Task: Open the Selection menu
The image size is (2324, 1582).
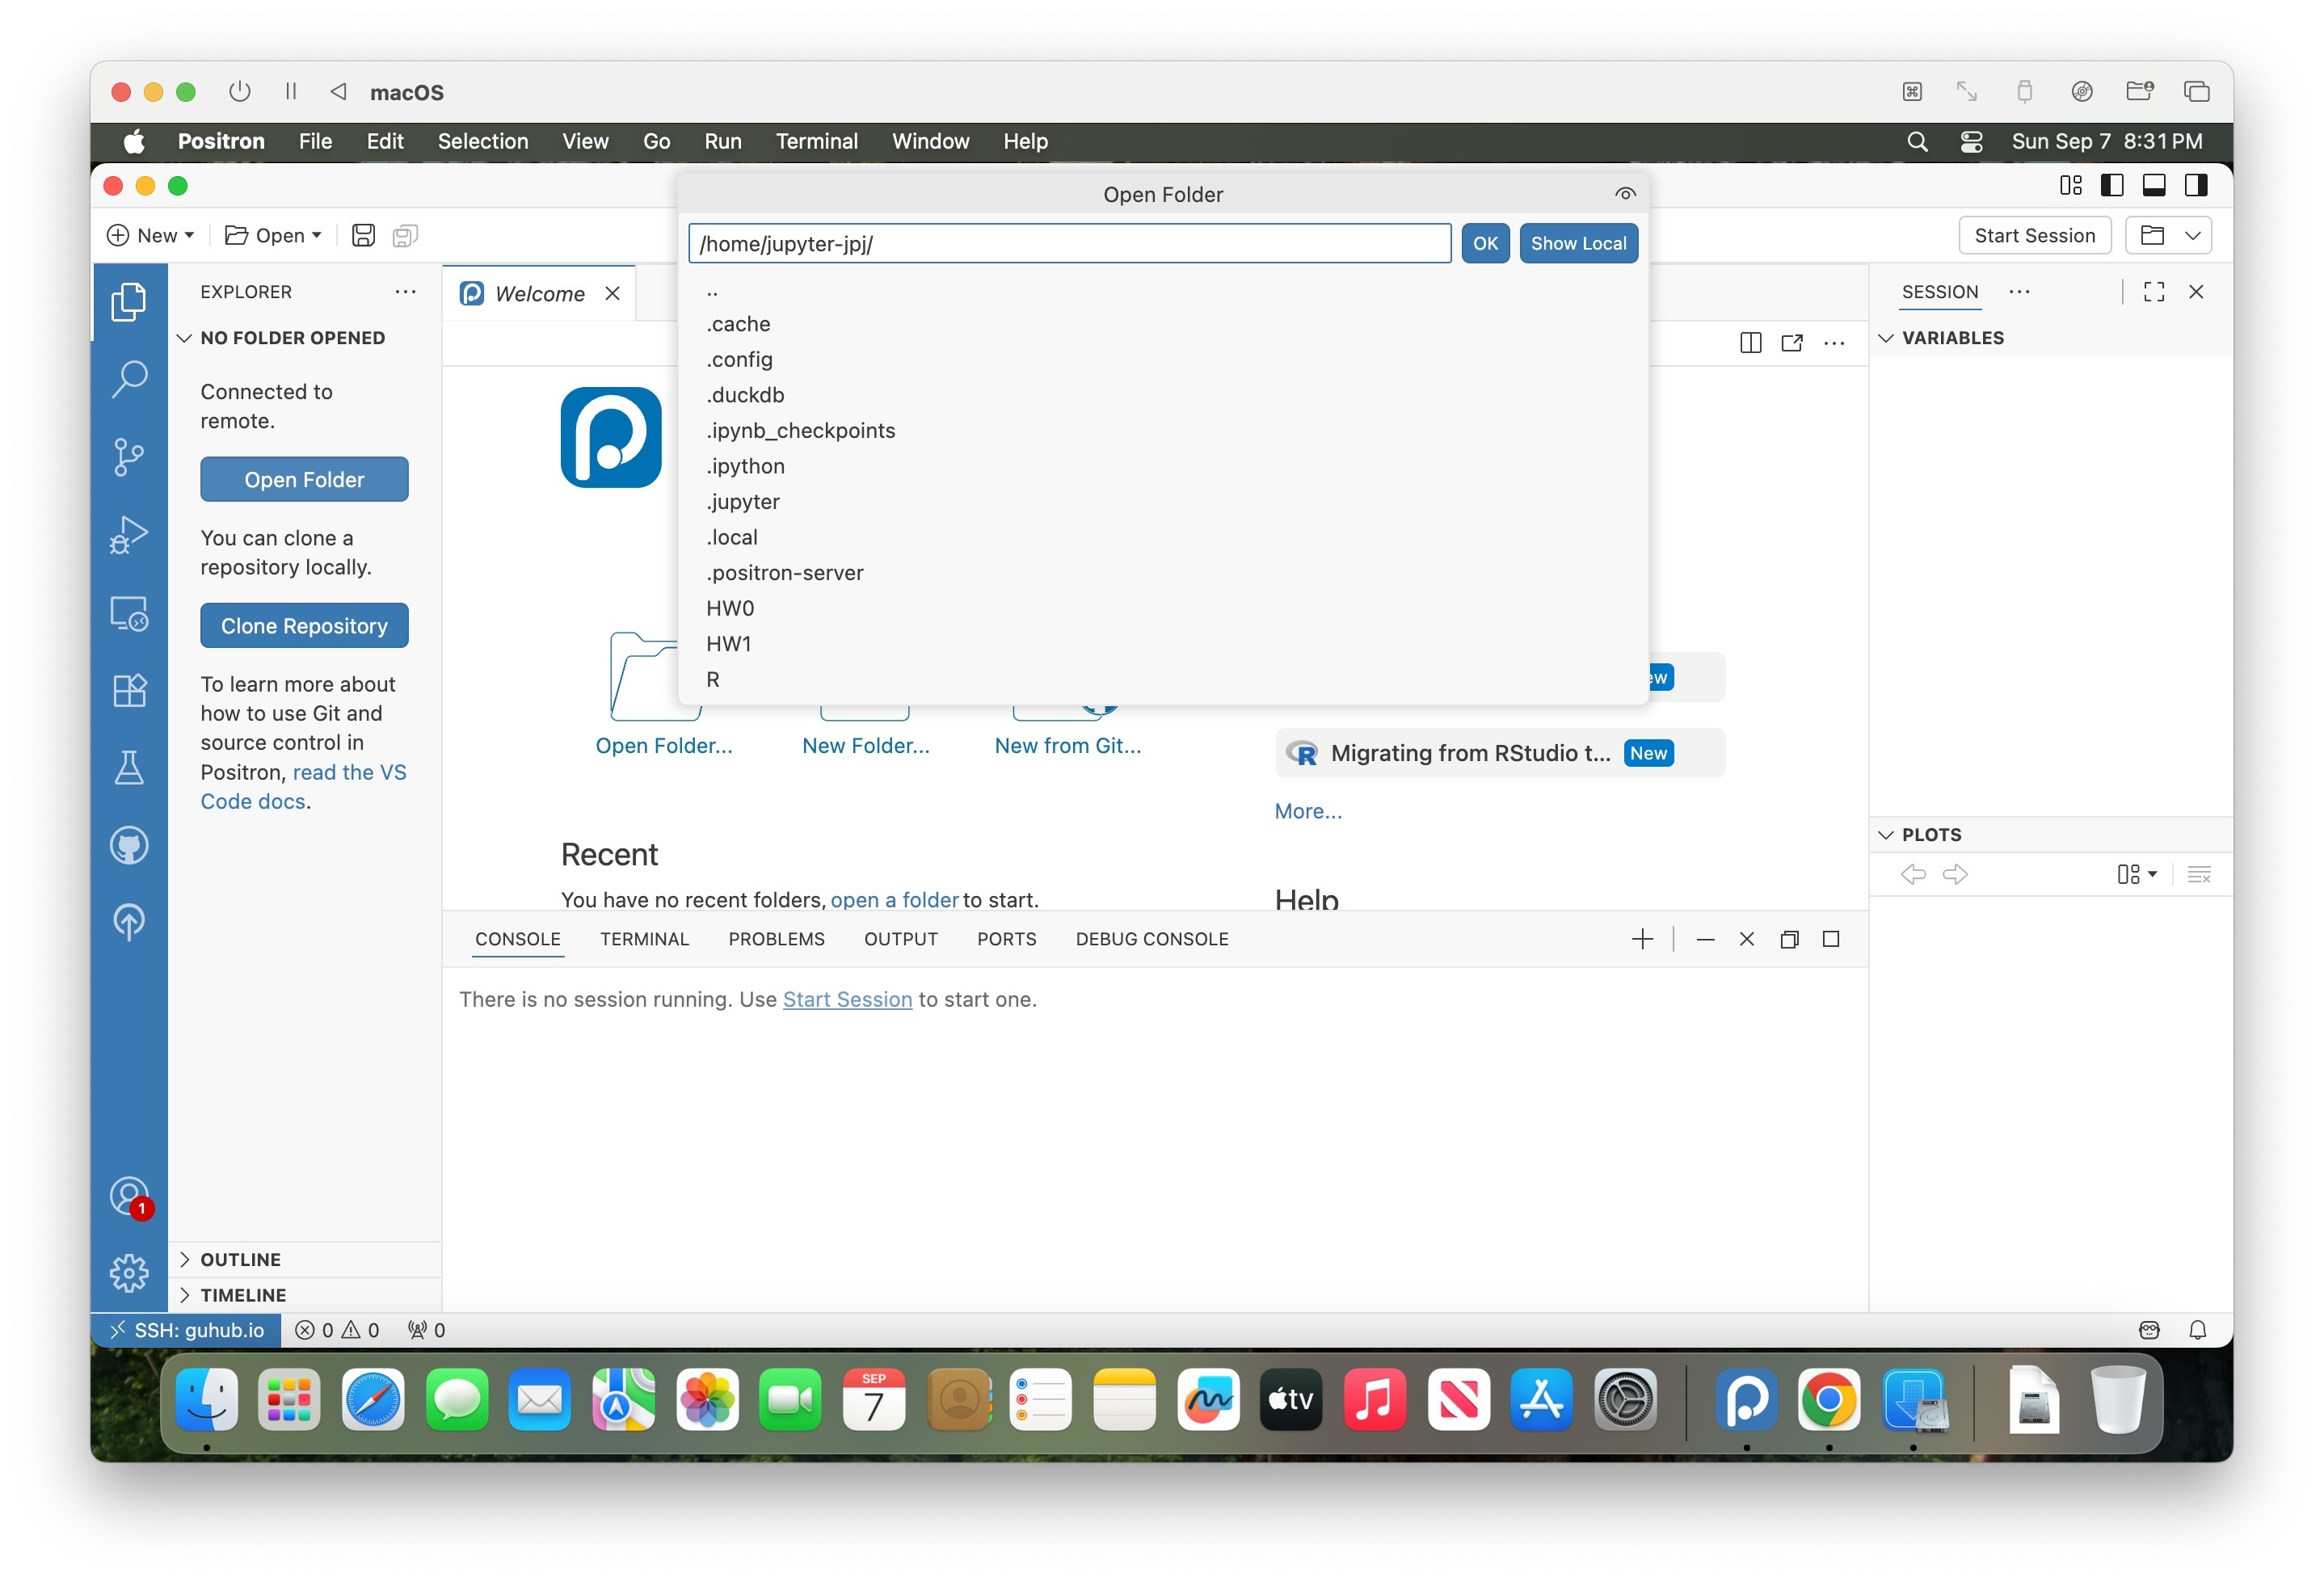Action: 483,141
